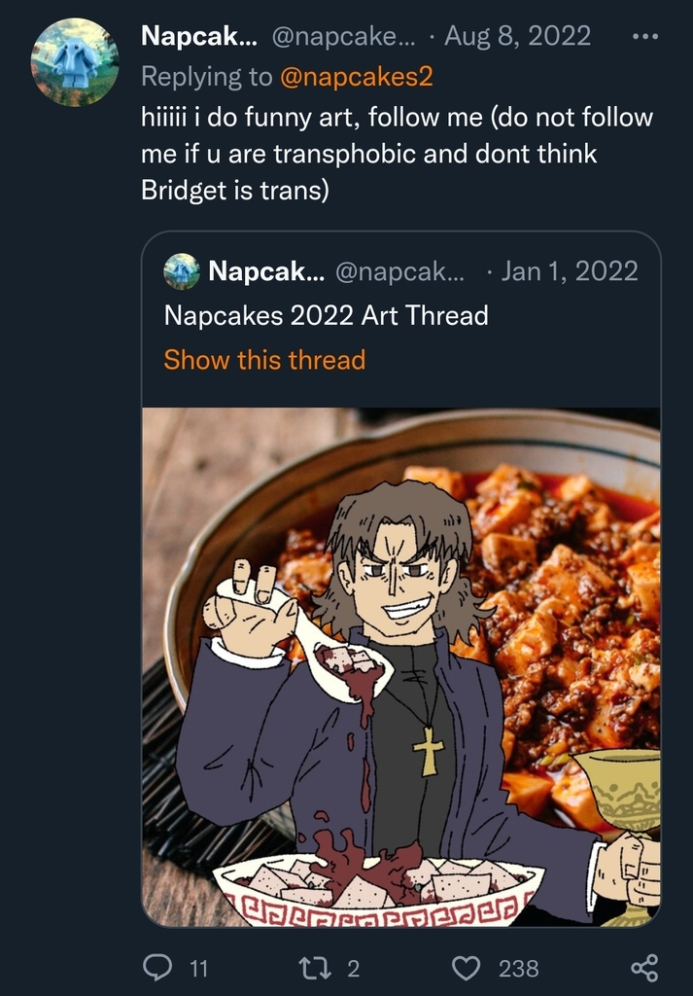Click the Aug 8, 2022 timestamp

pos(517,36)
